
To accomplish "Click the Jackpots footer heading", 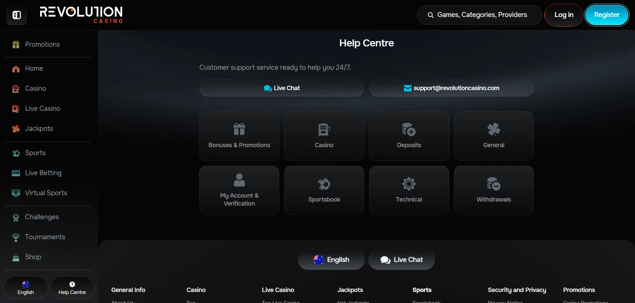I will [350, 290].
